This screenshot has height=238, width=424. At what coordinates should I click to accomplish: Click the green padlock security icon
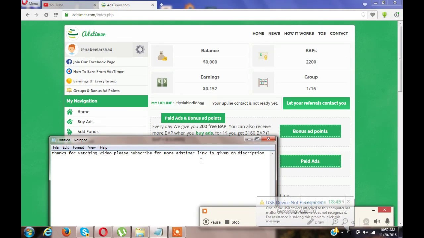66,15
